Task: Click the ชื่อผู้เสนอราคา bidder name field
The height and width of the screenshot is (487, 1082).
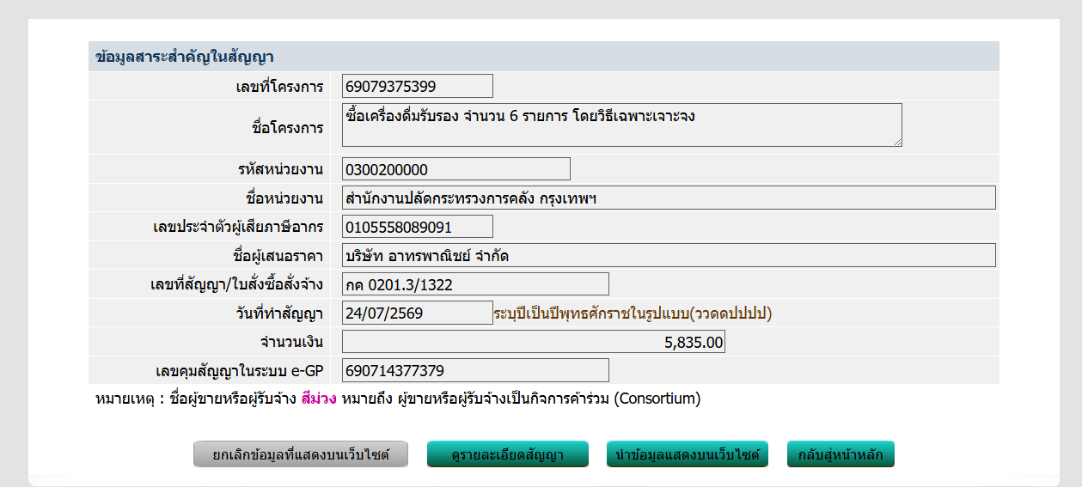Action: [x=669, y=255]
